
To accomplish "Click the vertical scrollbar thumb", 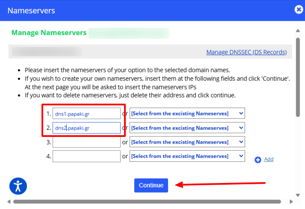I will tap(298, 77).
